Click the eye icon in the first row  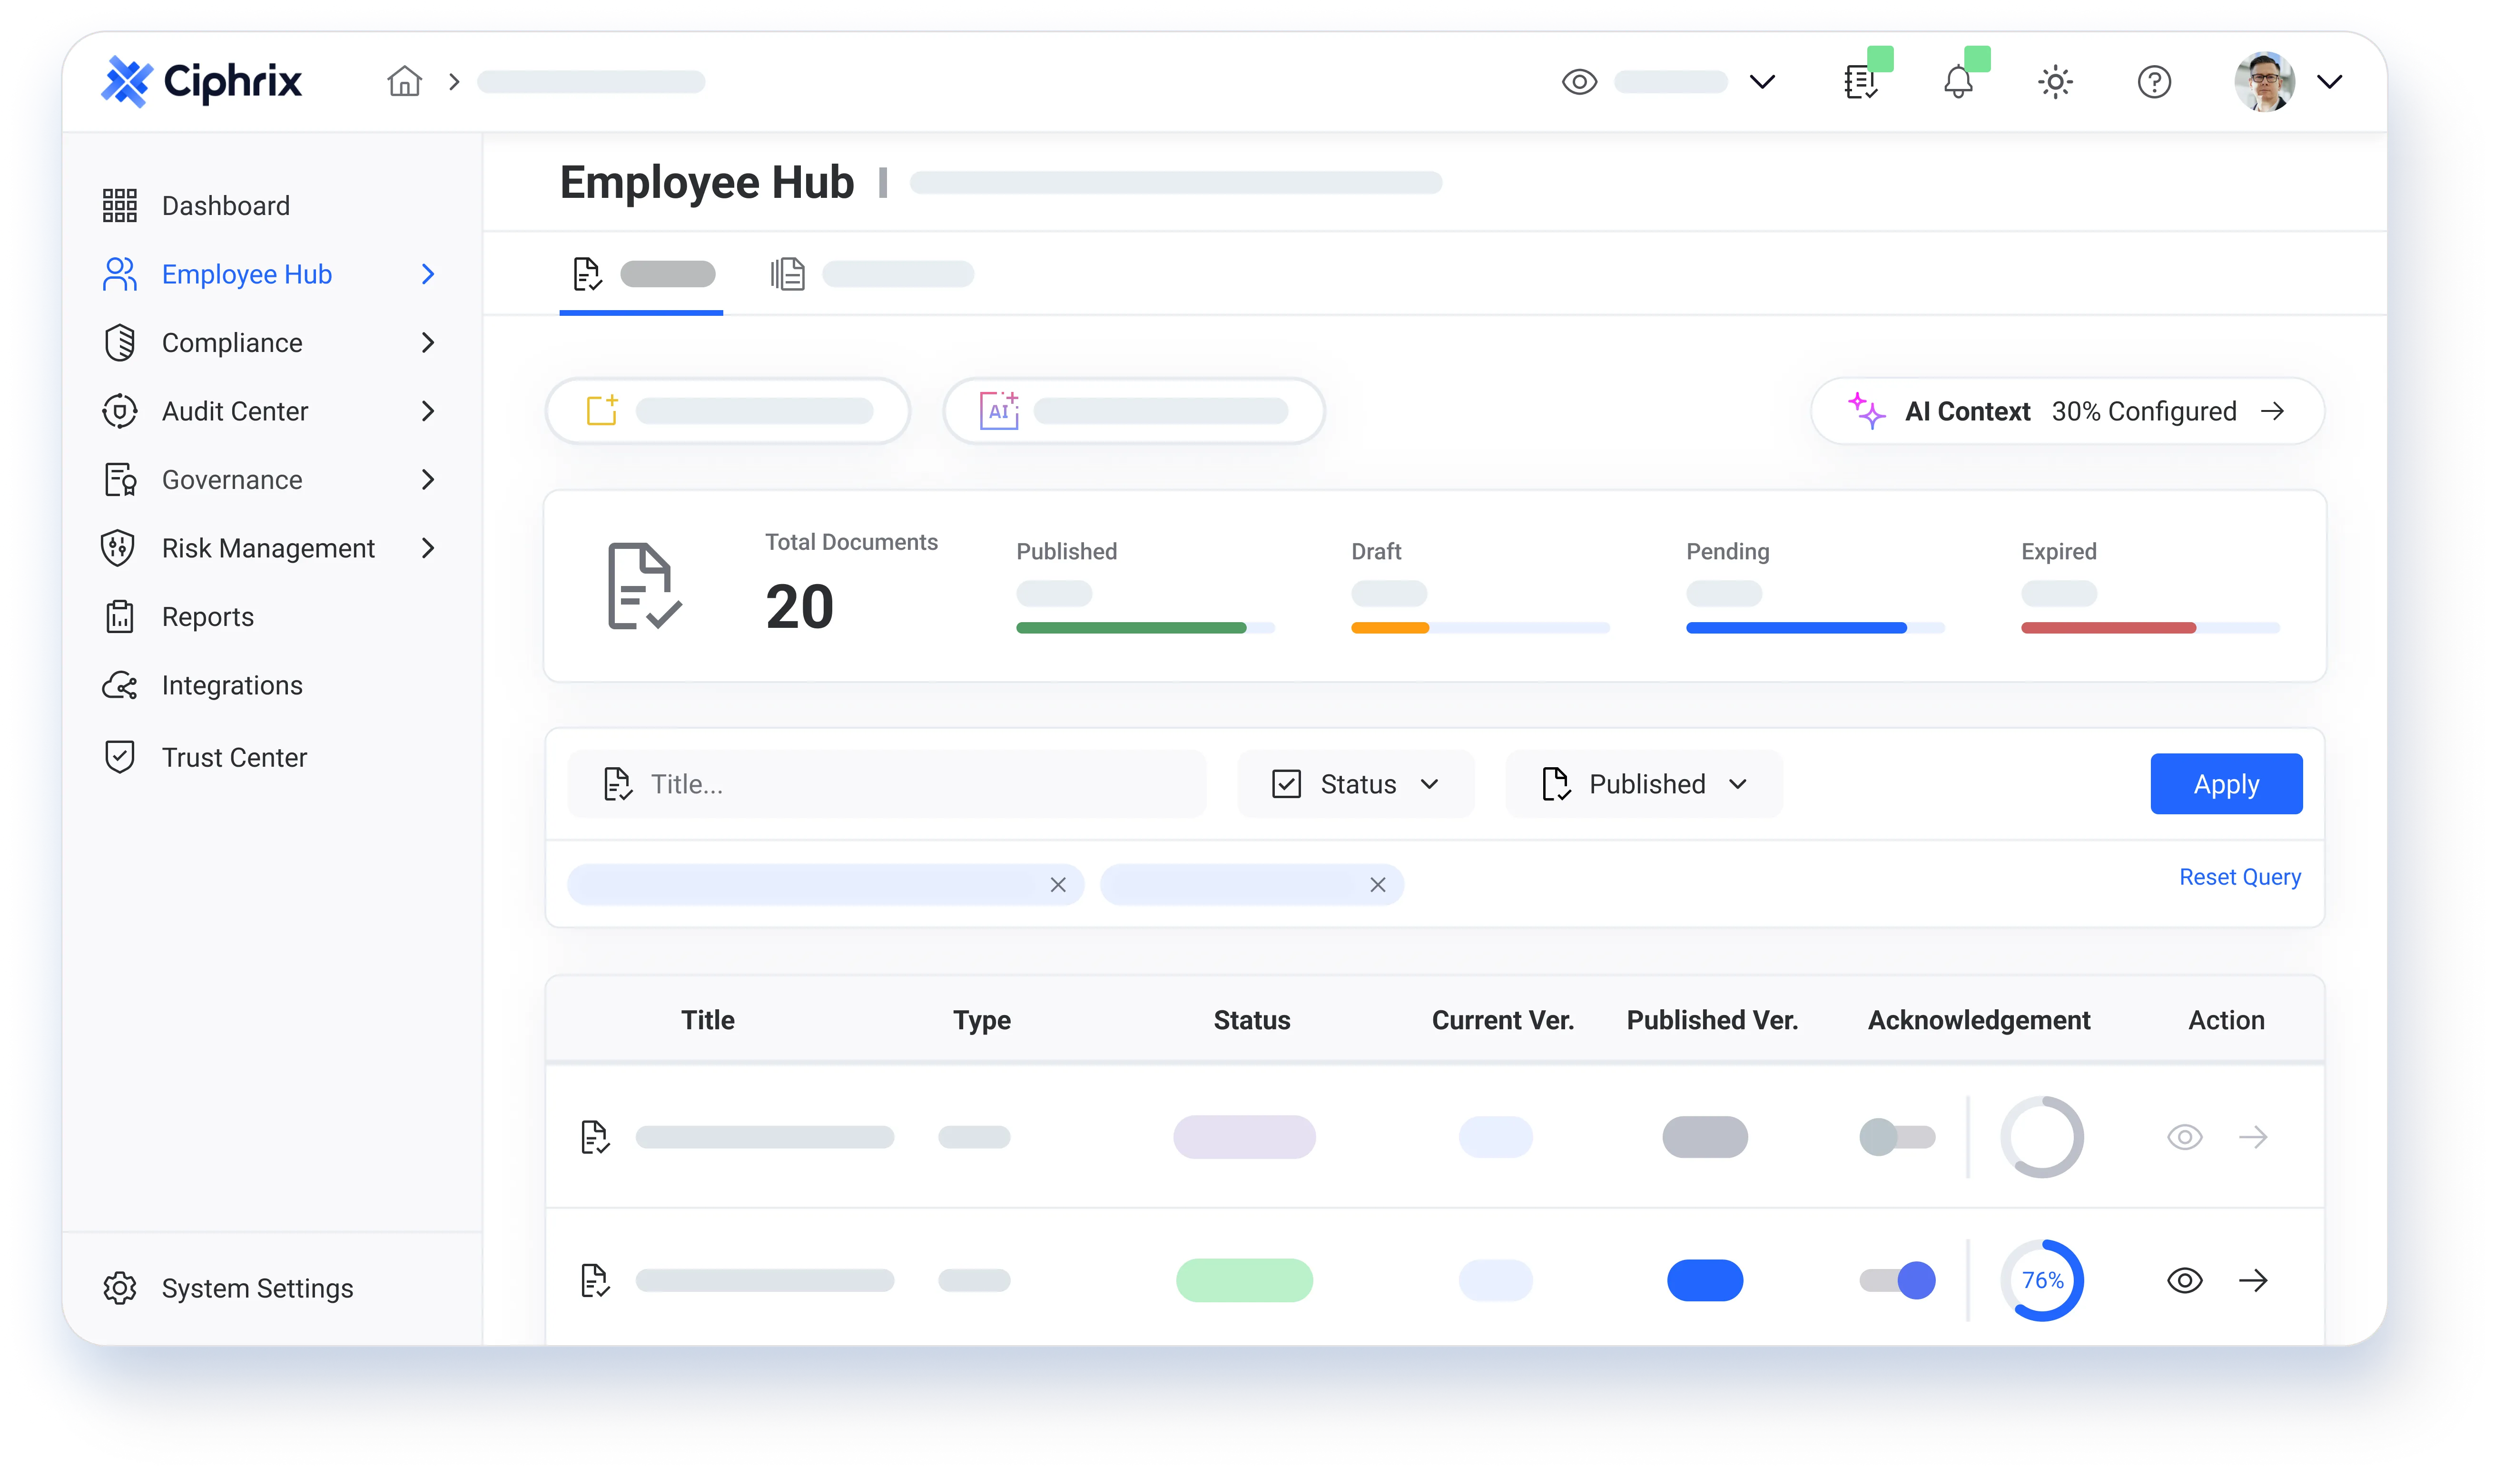coord(2185,1137)
